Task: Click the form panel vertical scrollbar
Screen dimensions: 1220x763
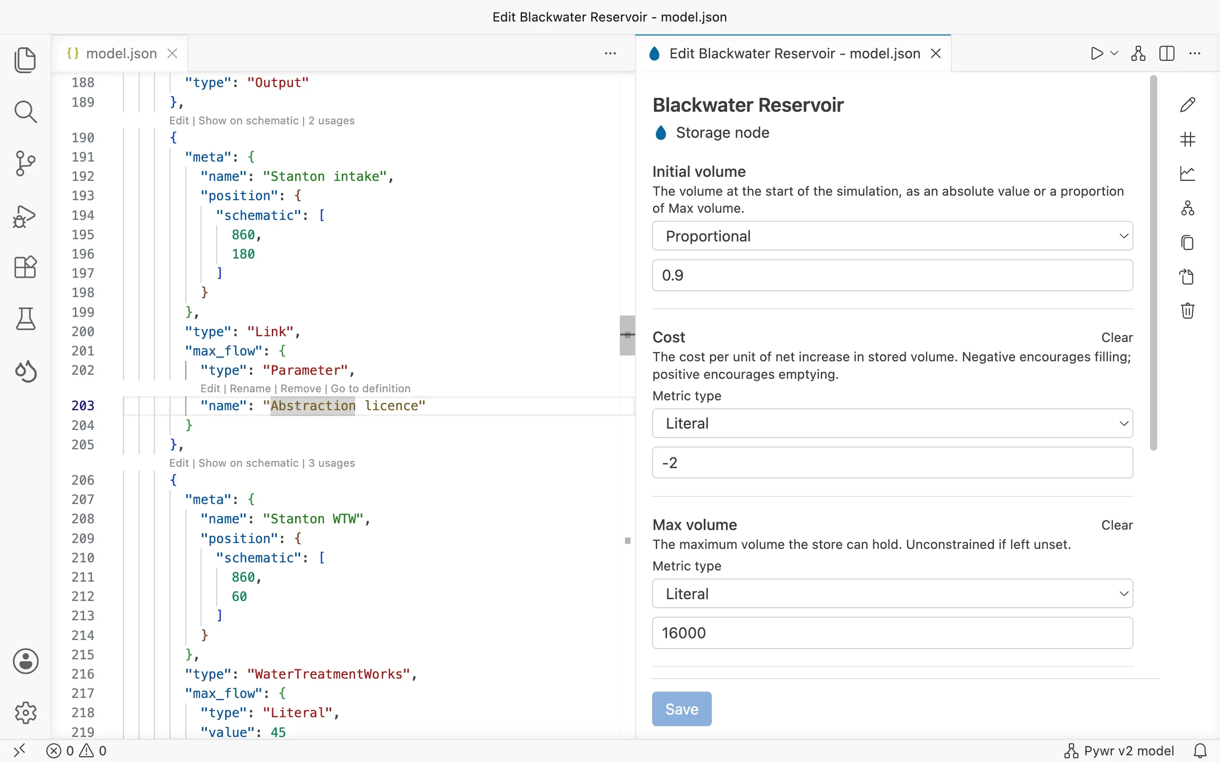Action: click(1154, 263)
